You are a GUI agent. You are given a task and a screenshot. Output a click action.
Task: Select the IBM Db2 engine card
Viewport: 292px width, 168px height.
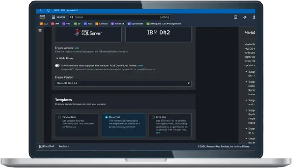[159, 34]
